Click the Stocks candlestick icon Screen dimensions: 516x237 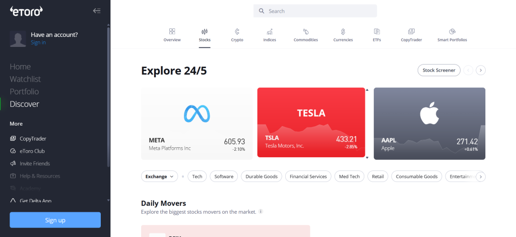[x=205, y=32]
